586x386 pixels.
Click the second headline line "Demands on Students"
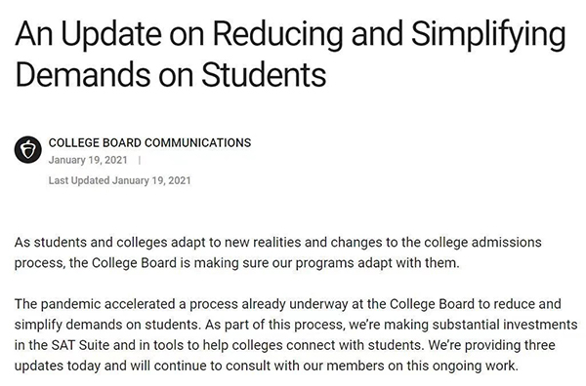171,74
